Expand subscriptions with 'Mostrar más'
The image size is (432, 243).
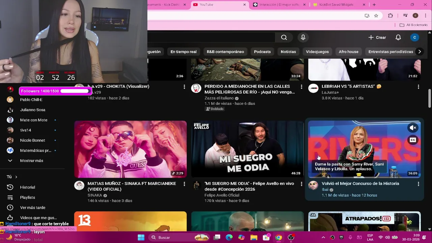pos(31,161)
